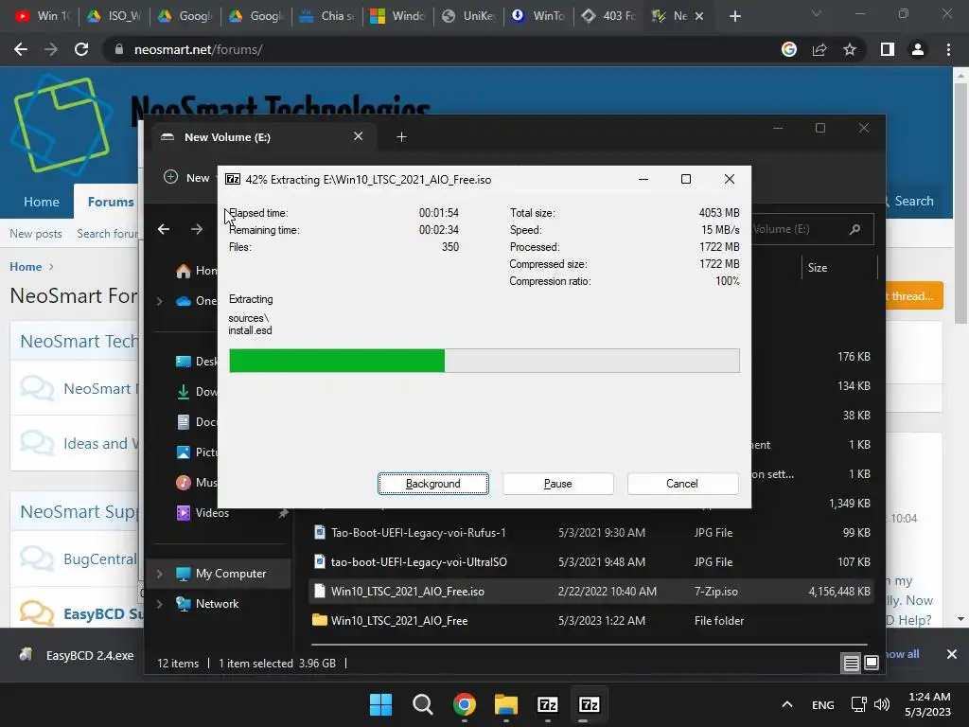
Task: Click New posts link on forum
Action: pyautogui.click(x=36, y=234)
